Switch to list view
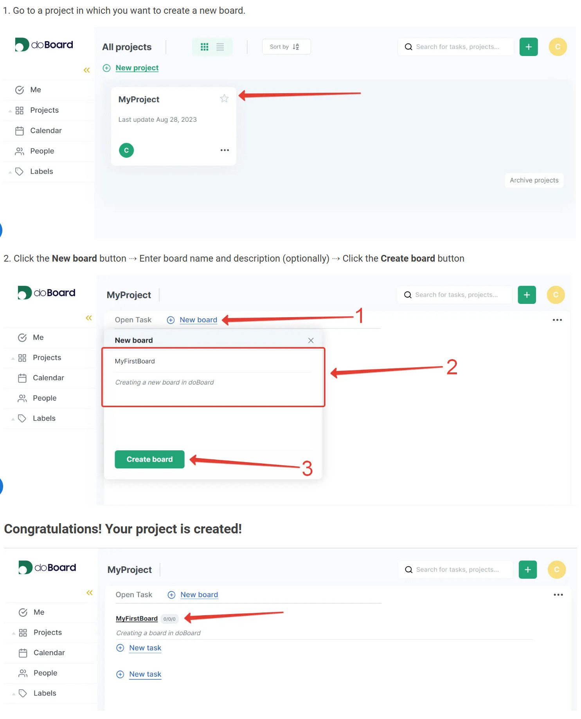 220,47
